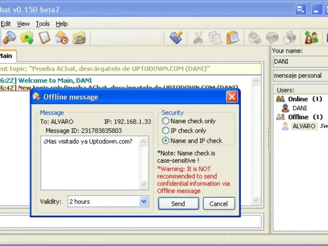Click the chat input box below the dialog
This screenshot has height=246, width=328.
[x=130, y=221]
